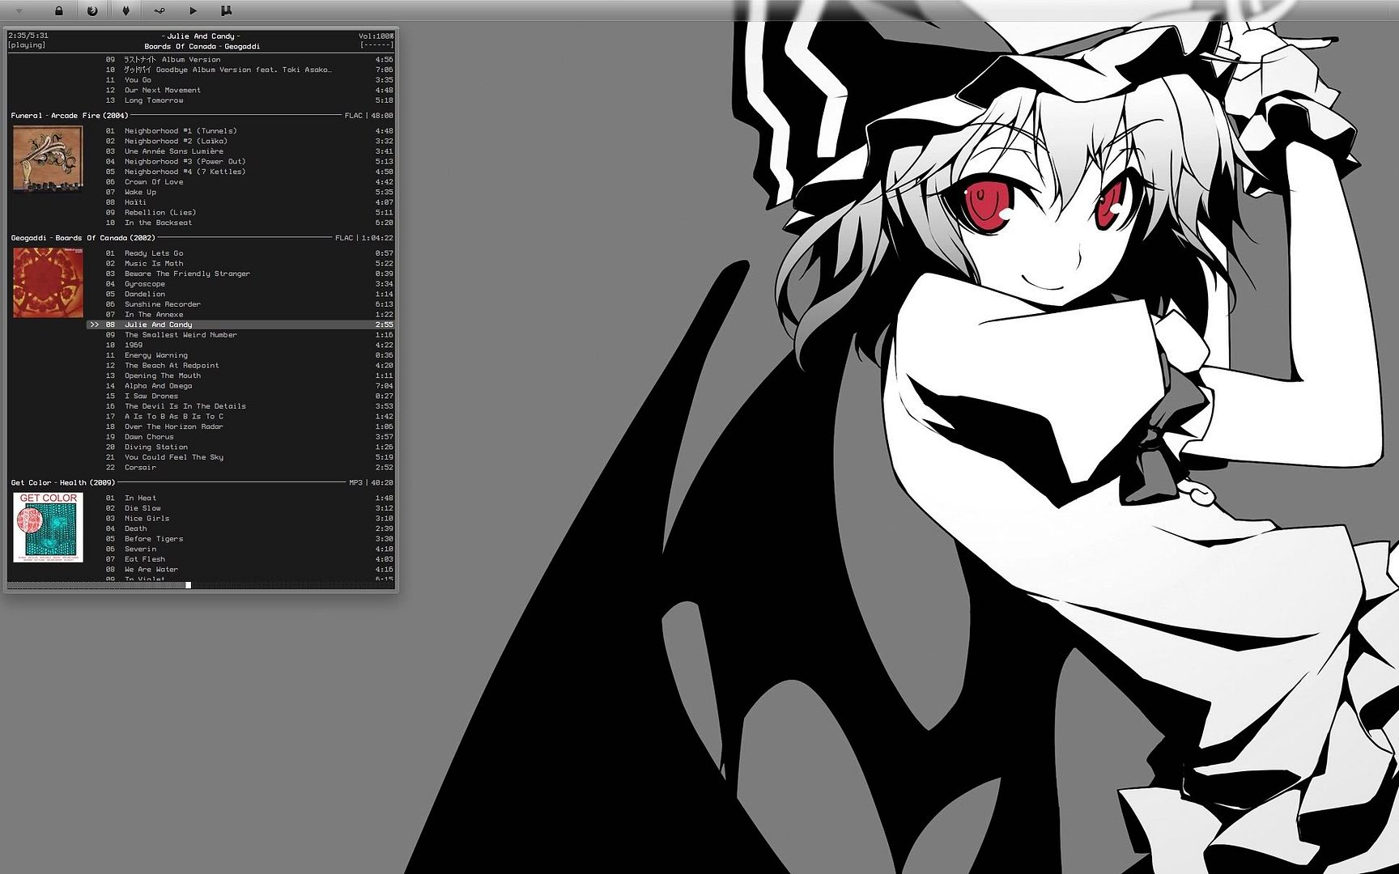The image size is (1399, 874).
Task: Select track Ready Lets Go
Action: (240, 253)
